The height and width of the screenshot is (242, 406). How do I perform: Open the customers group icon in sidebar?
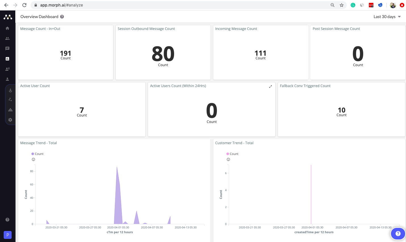(x=7, y=38)
